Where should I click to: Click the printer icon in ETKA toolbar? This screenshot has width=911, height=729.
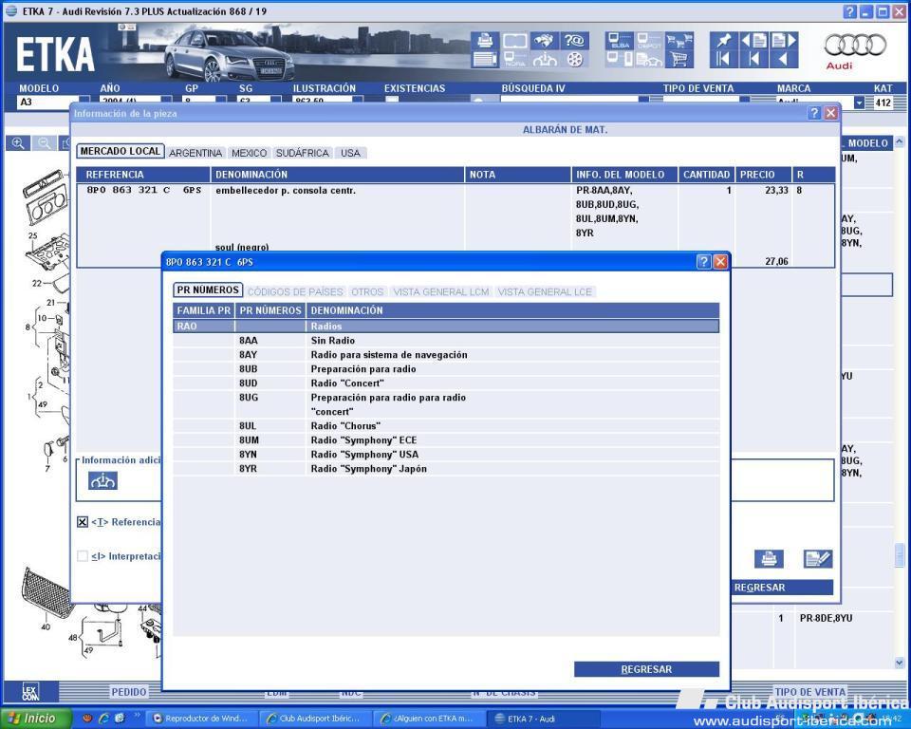pyautogui.click(x=485, y=41)
